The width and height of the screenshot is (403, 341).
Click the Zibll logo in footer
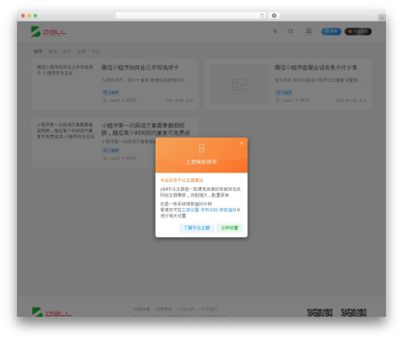(x=52, y=312)
